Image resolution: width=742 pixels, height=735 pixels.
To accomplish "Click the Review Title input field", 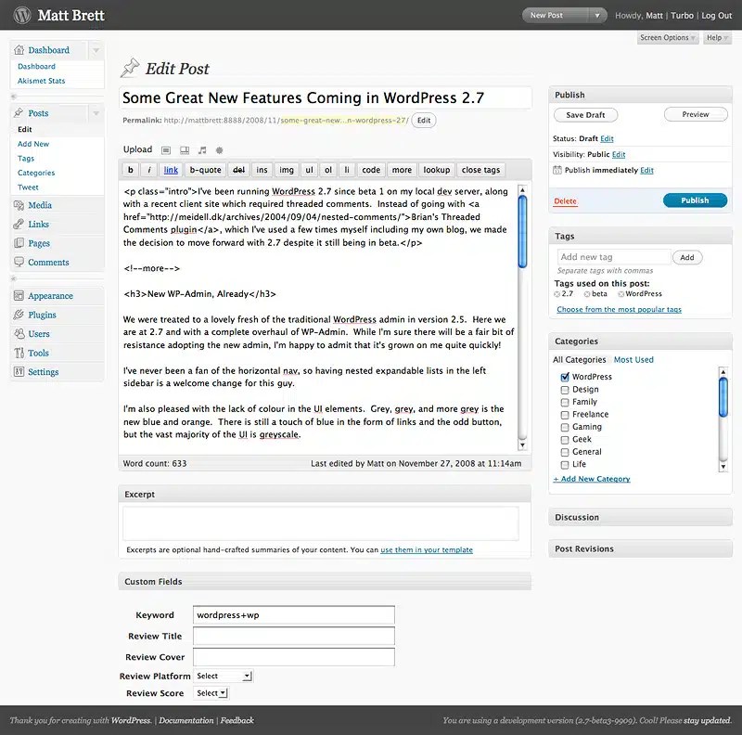I will 293,636.
